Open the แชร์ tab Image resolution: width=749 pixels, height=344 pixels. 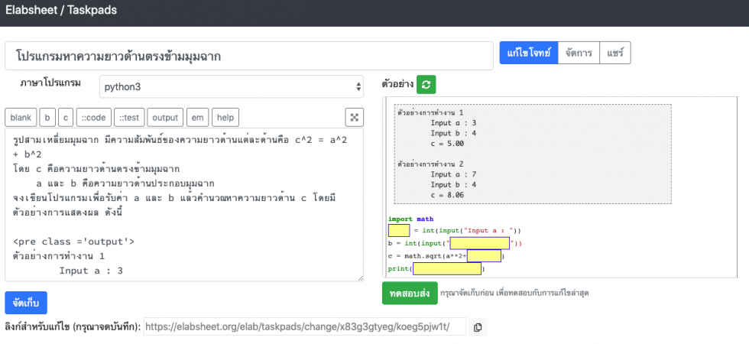tap(615, 53)
